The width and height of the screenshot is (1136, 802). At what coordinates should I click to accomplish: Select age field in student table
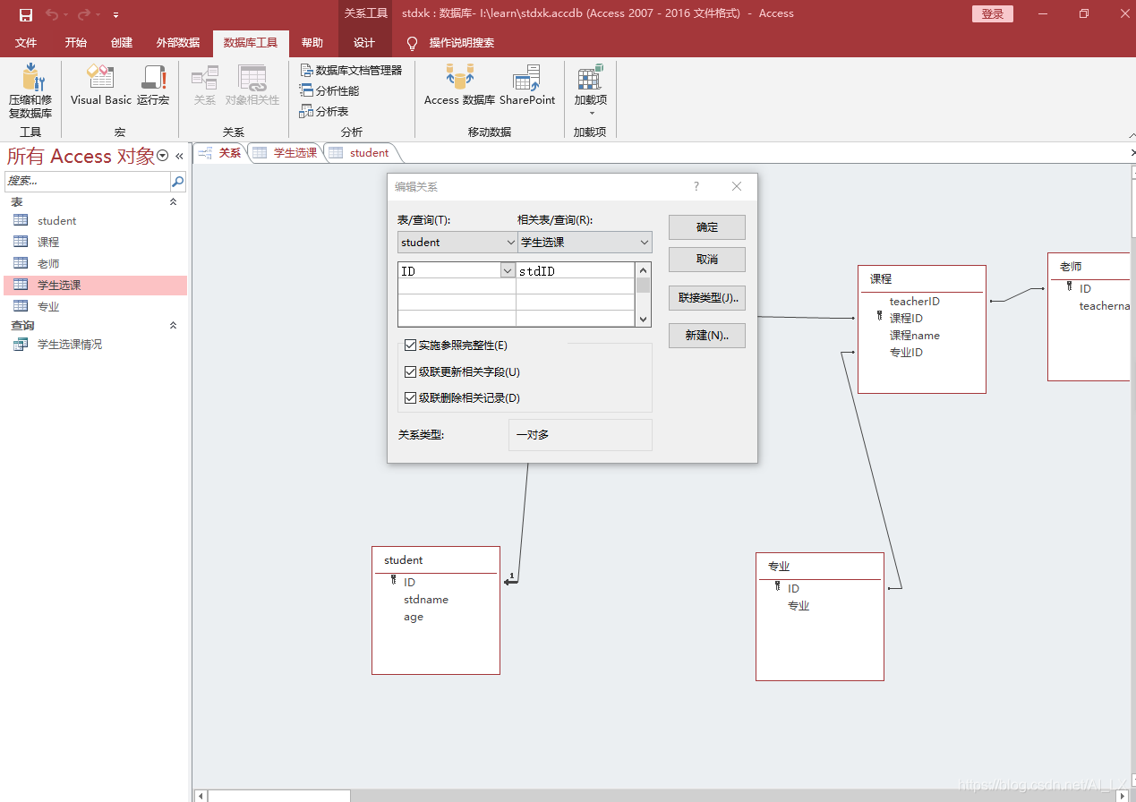point(414,617)
